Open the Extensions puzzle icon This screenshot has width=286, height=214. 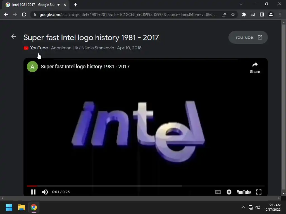(x=244, y=14)
